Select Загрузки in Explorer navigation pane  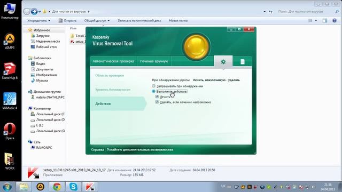(x=41, y=36)
